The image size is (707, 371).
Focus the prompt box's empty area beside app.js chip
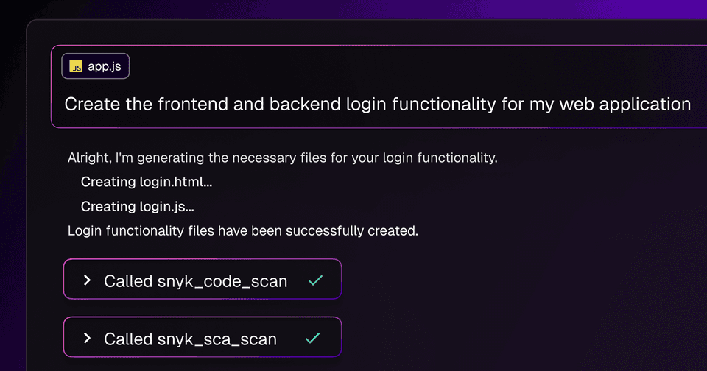(x=406, y=66)
